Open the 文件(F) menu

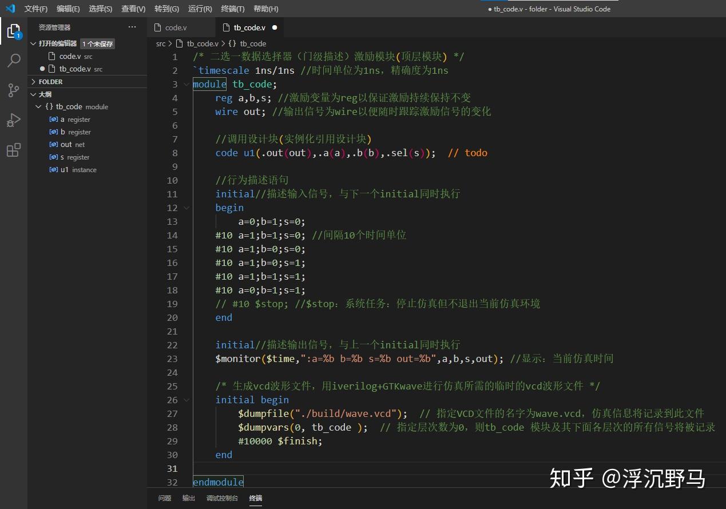point(35,9)
